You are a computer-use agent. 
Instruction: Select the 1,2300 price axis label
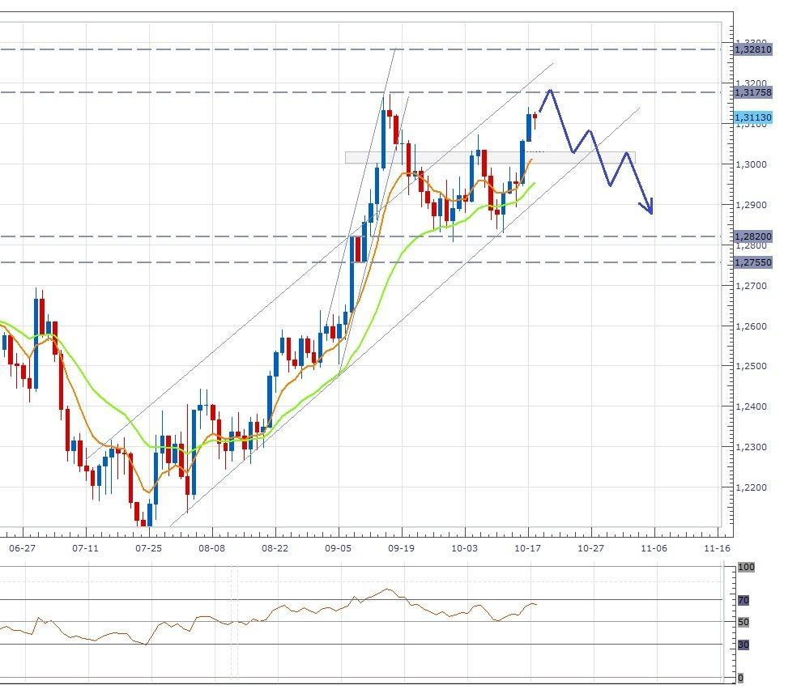tap(751, 447)
